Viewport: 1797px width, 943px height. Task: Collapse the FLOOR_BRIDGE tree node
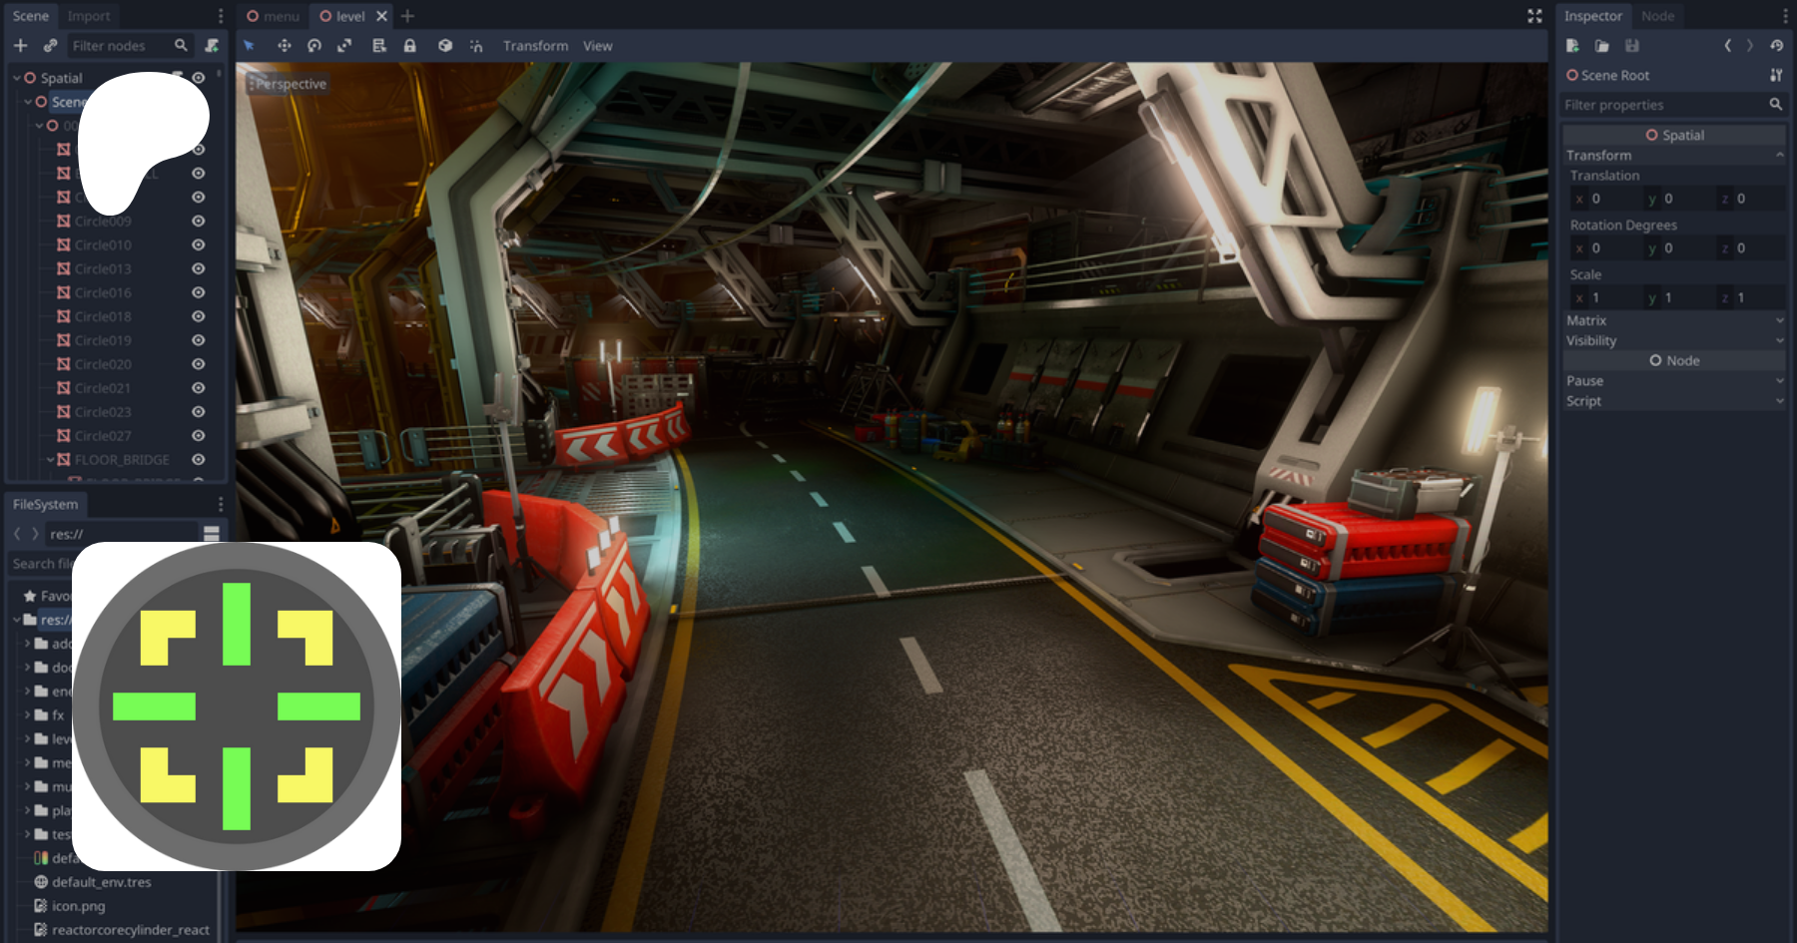[x=51, y=460]
